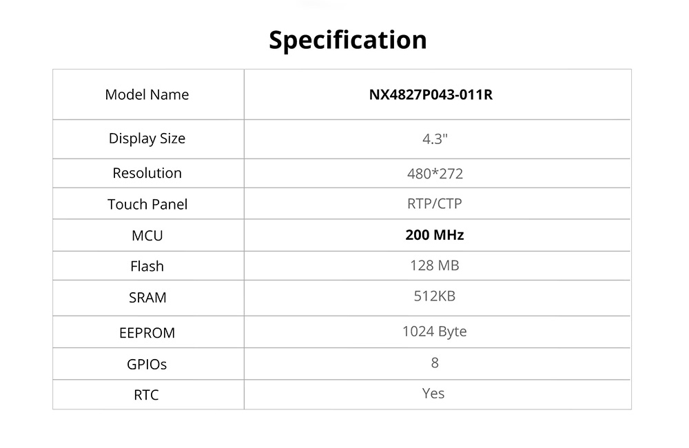Select the Resolution row label

147,173
